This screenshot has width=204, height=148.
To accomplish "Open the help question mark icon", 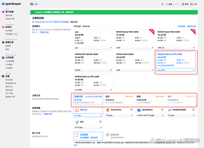I will tap(183, 4).
